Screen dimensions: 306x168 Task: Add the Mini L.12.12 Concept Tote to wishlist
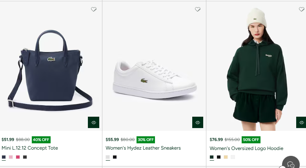[94, 9]
